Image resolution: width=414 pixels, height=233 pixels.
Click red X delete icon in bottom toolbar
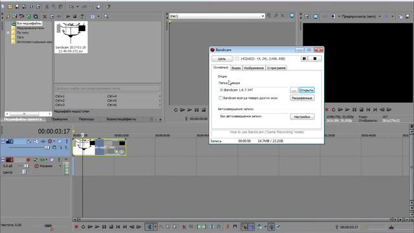point(184,227)
